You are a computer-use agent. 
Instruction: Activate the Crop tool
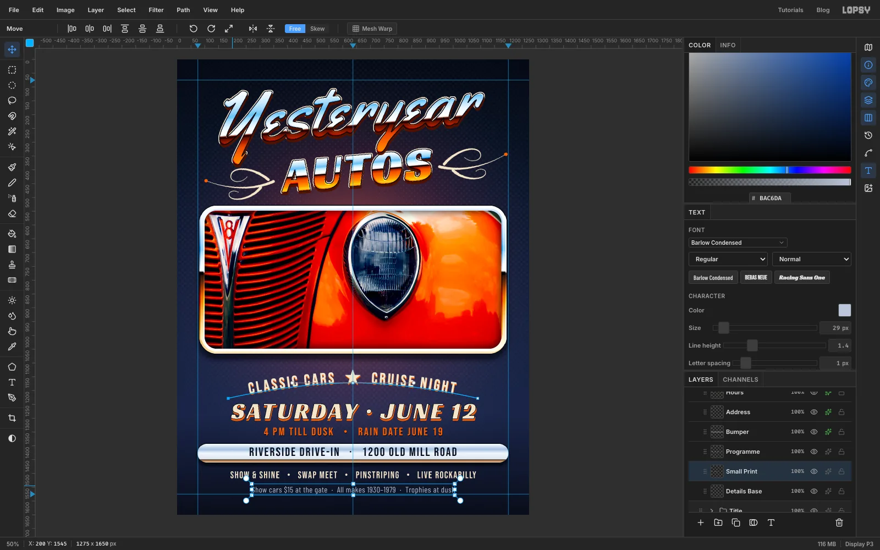(12, 418)
